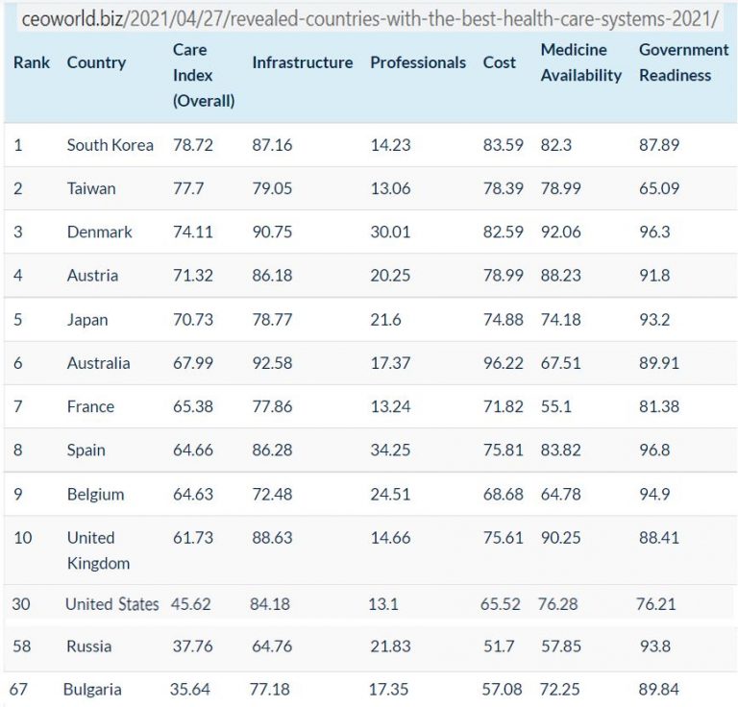The height and width of the screenshot is (707, 738).
Task: Click the Infrastructure column header
Action: pyautogui.click(x=302, y=62)
